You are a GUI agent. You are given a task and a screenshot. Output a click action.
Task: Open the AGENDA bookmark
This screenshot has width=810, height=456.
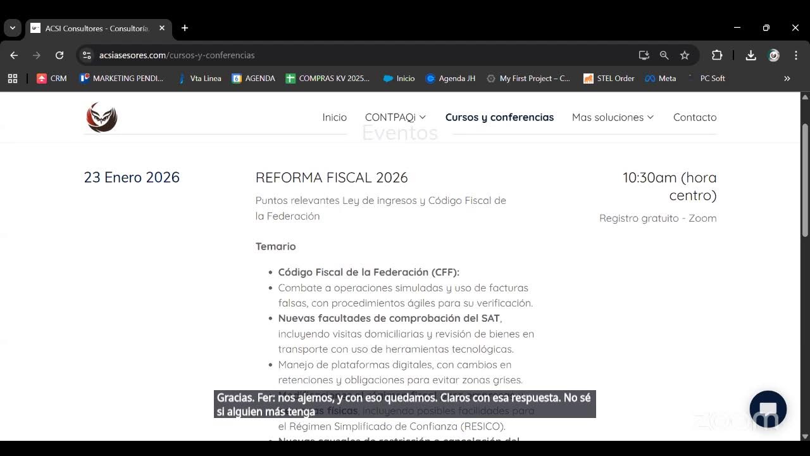pos(254,79)
